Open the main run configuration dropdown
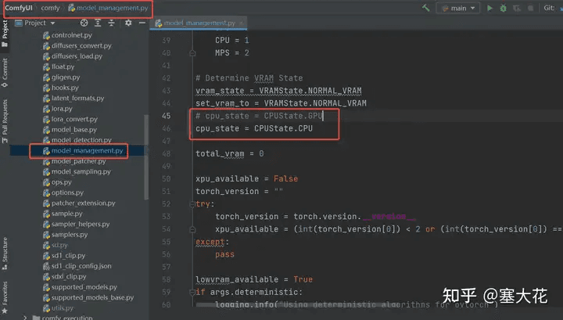Viewport: 563px width, 320px height. pyautogui.click(x=458, y=8)
